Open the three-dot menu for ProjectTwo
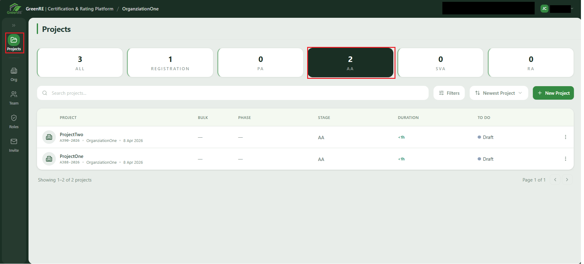 [x=566, y=137]
